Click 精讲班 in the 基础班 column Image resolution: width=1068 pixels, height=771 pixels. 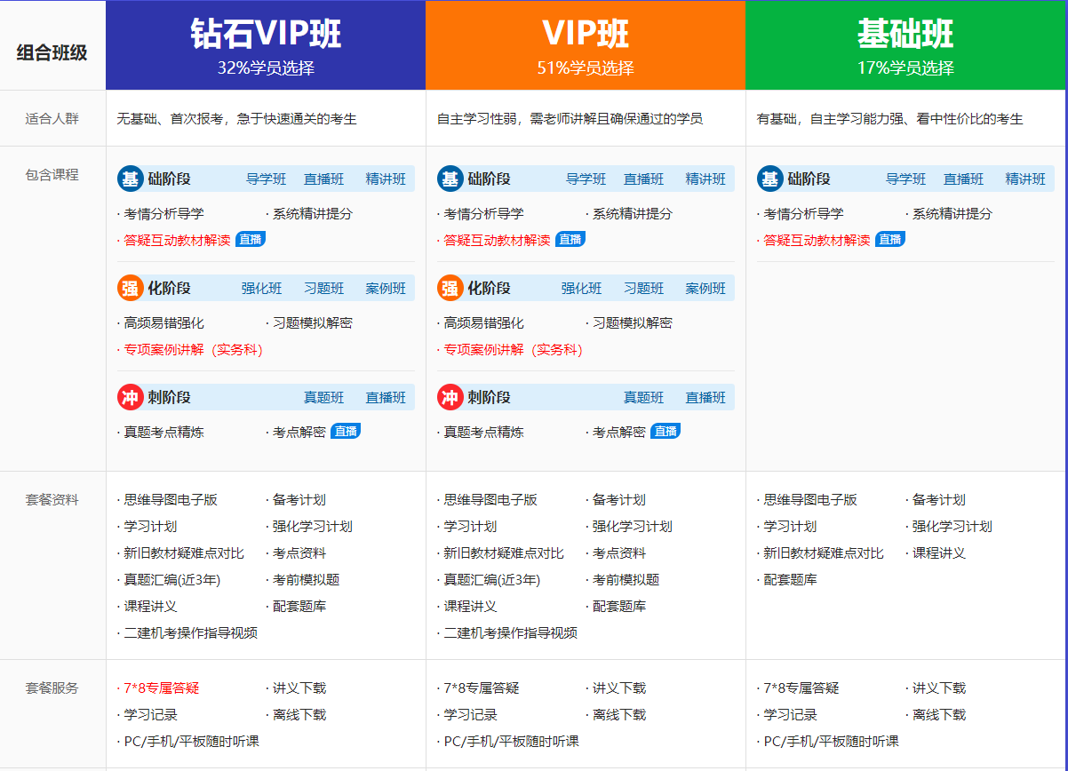click(1025, 179)
